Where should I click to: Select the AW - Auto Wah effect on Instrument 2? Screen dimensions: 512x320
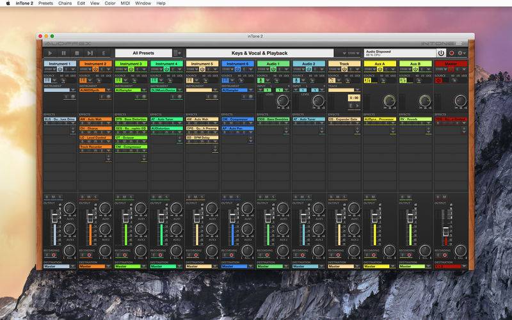pos(95,119)
